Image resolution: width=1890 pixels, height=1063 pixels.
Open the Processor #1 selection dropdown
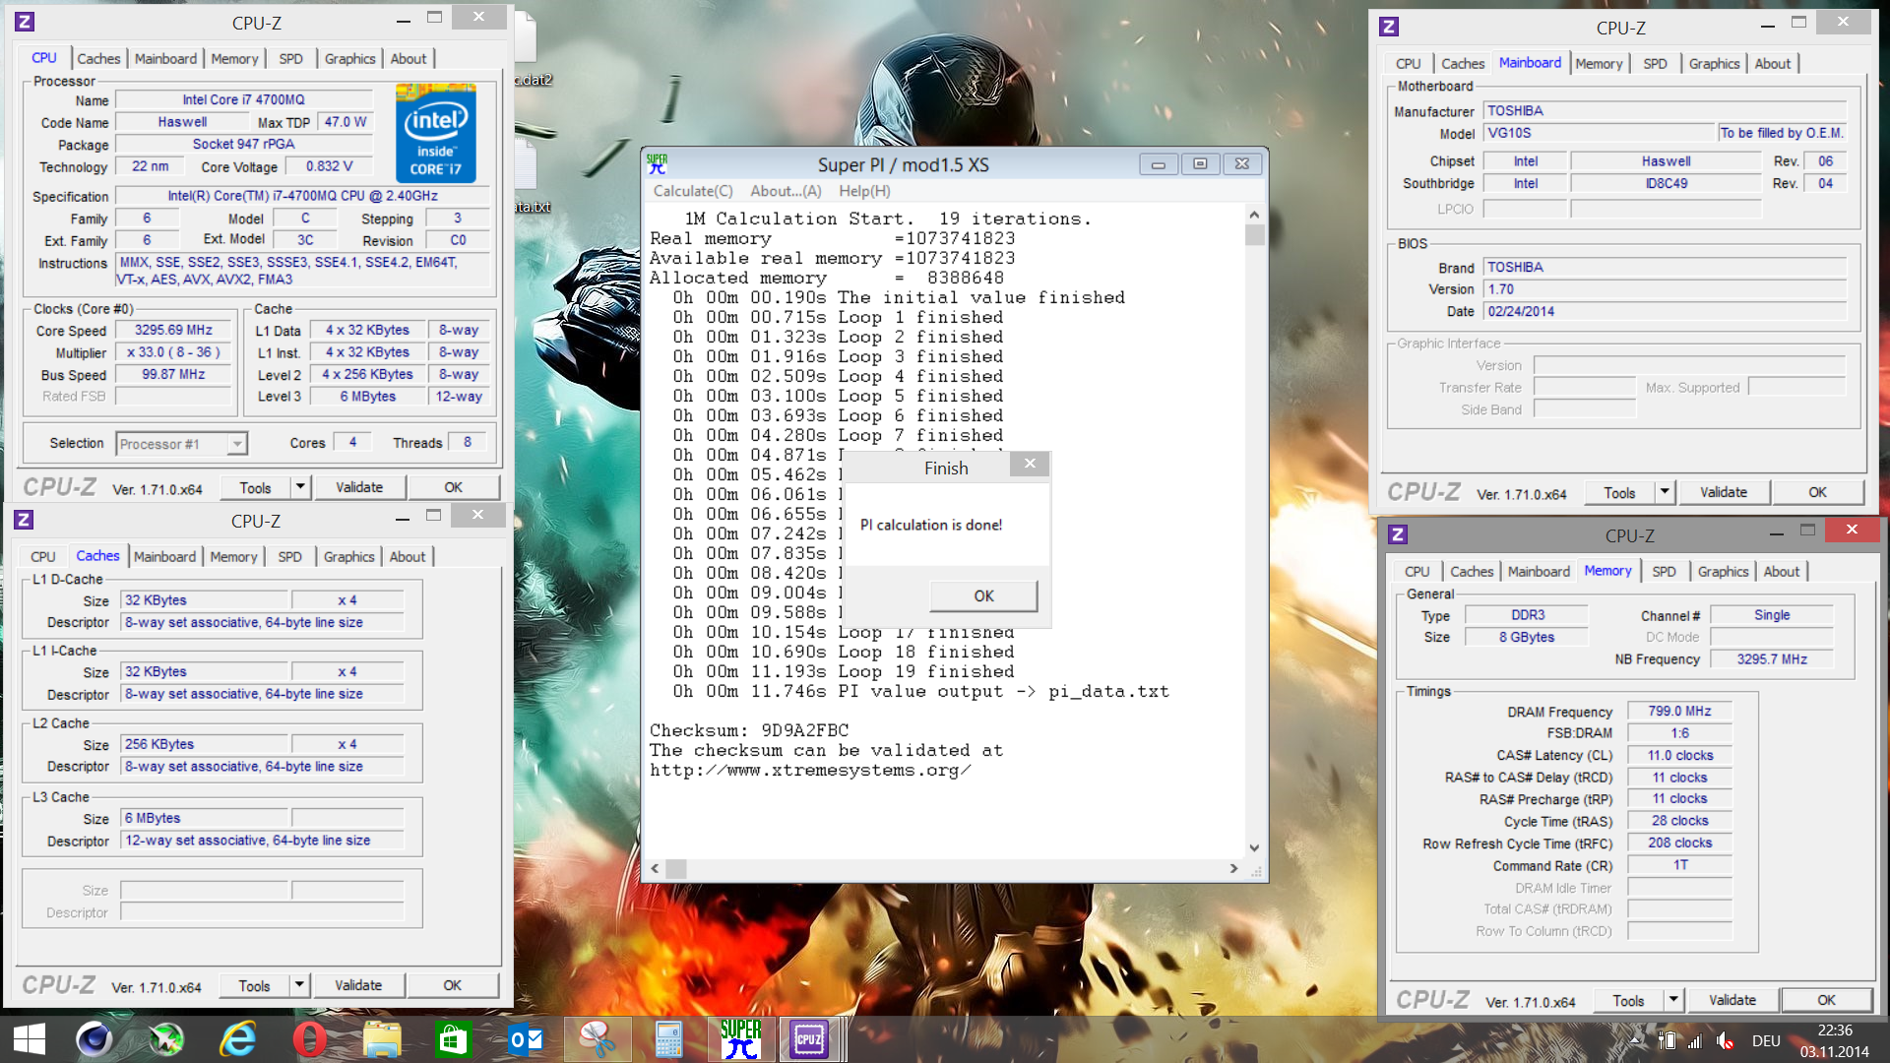[x=237, y=444]
